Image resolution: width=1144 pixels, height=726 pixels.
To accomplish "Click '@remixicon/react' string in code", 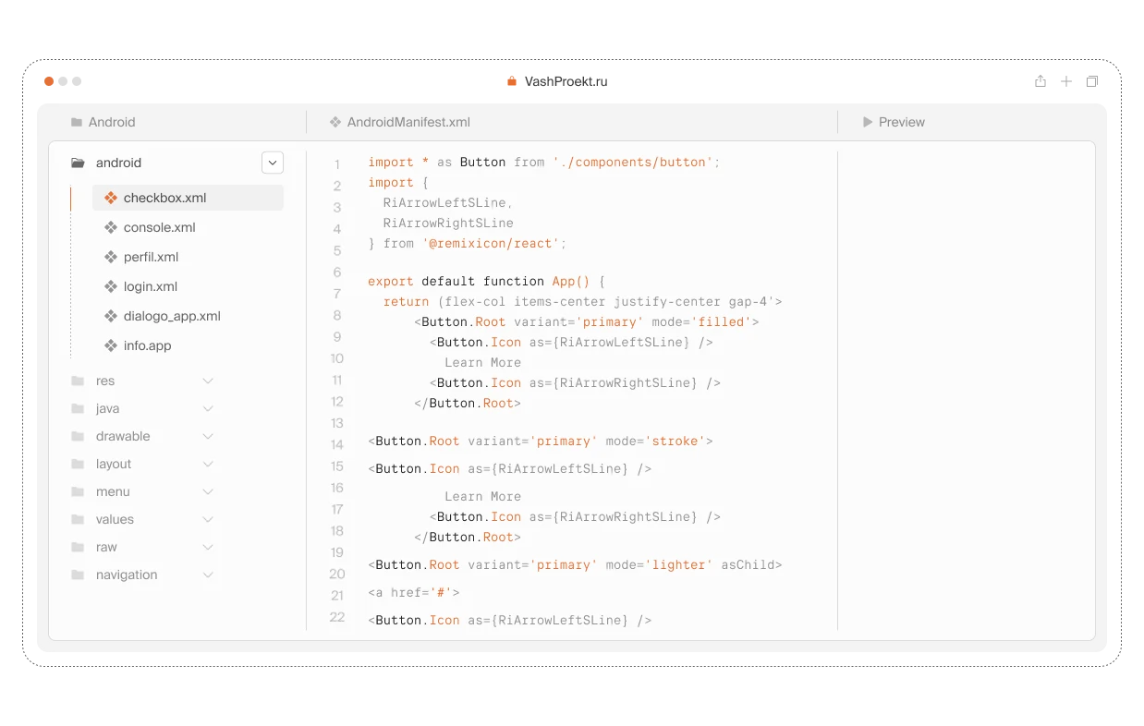I will point(490,243).
